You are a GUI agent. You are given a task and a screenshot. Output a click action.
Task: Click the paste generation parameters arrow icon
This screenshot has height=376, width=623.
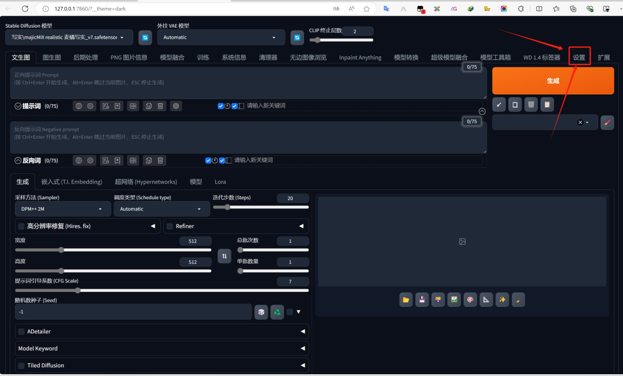[499, 104]
